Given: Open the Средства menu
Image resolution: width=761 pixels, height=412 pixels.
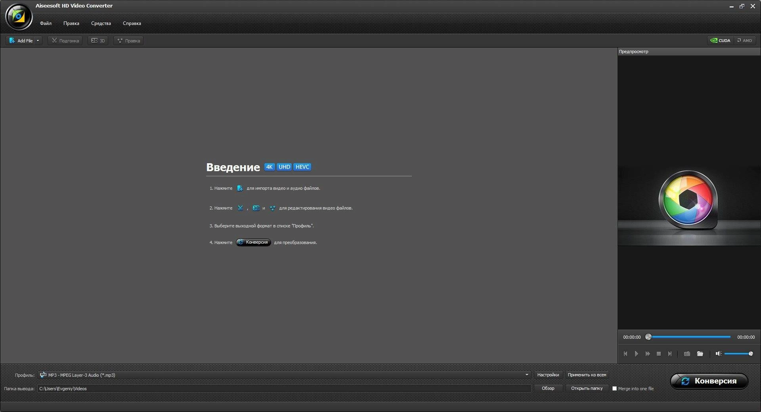Looking at the screenshot, I should [x=101, y=23].
